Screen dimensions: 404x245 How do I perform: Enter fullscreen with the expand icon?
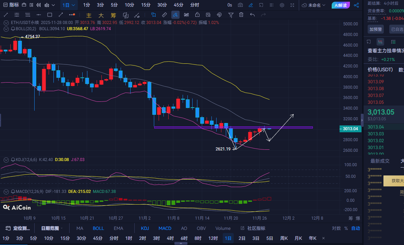coord(292,5)
